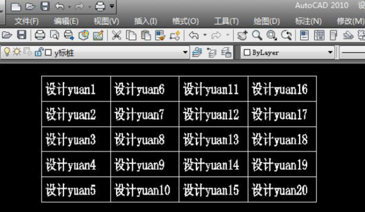Click the Cut scissors icon
Viewport: 365px width, 212px height.
[117, 35]
